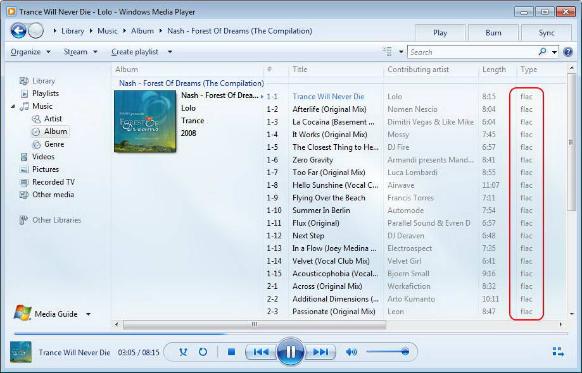Screen dimensions: 582x373
Task: Skip to the next track
Action: click(x=320, y=352)
